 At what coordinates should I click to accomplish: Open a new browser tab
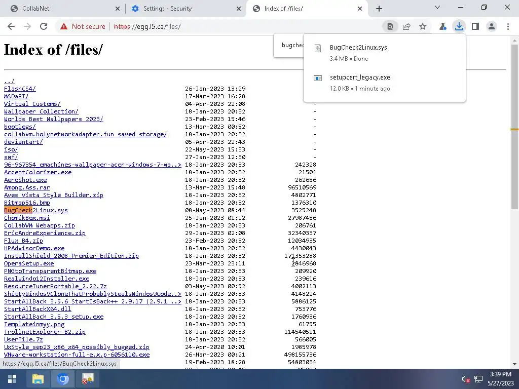(379, 9)
